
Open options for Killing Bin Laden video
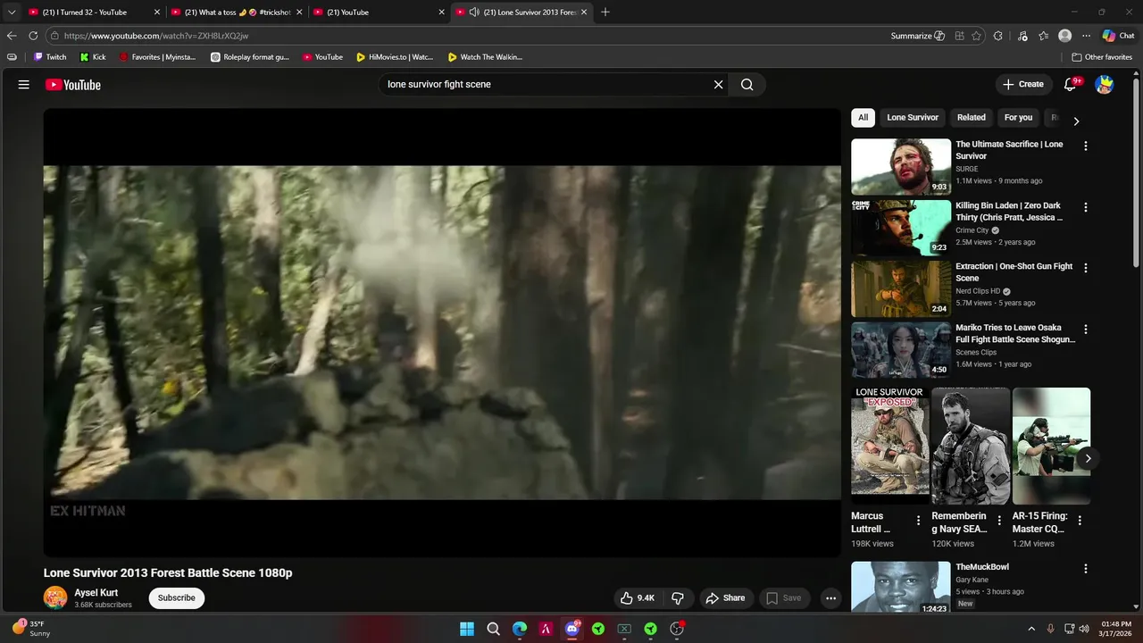[1086, 207]
